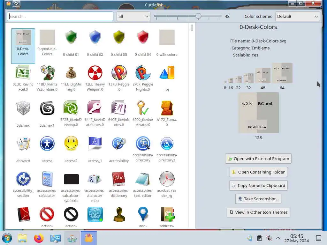Screen dimensions: 327x245
Task: Expand the system tray hidden icons arrow
Action: [x=278, y=238]
